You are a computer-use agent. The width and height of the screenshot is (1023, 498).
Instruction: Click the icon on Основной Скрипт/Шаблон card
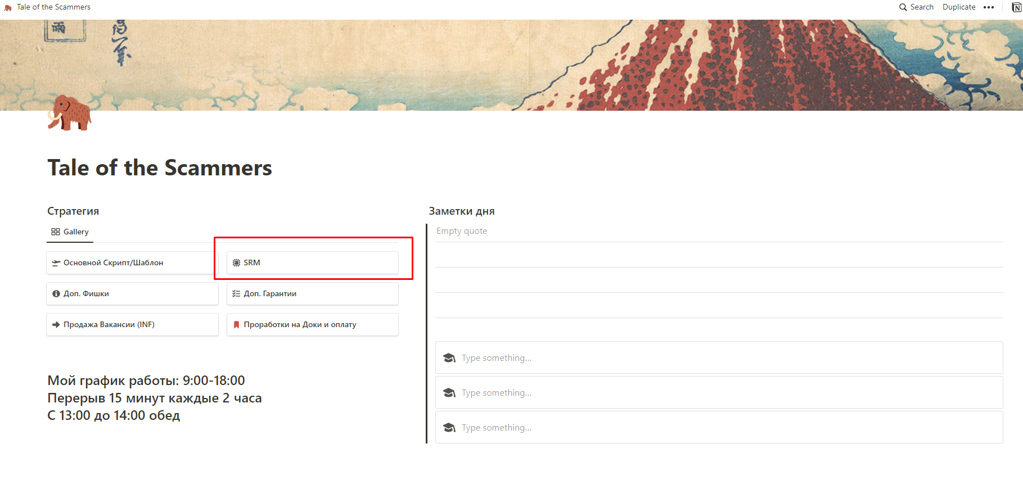click(x=56, y=262)
